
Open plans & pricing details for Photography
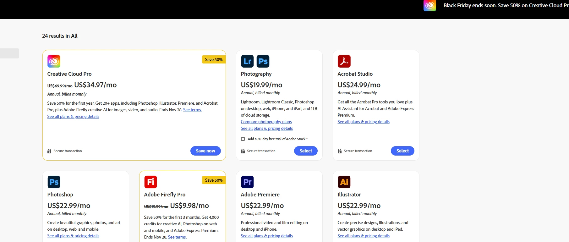[x=267, y=128]
